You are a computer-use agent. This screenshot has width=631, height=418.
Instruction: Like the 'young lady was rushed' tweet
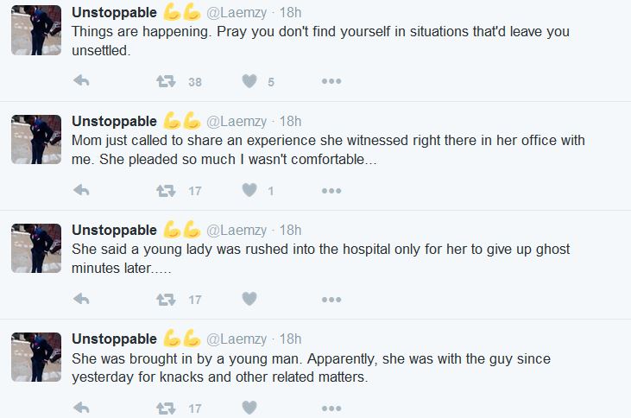pos(249,299)
